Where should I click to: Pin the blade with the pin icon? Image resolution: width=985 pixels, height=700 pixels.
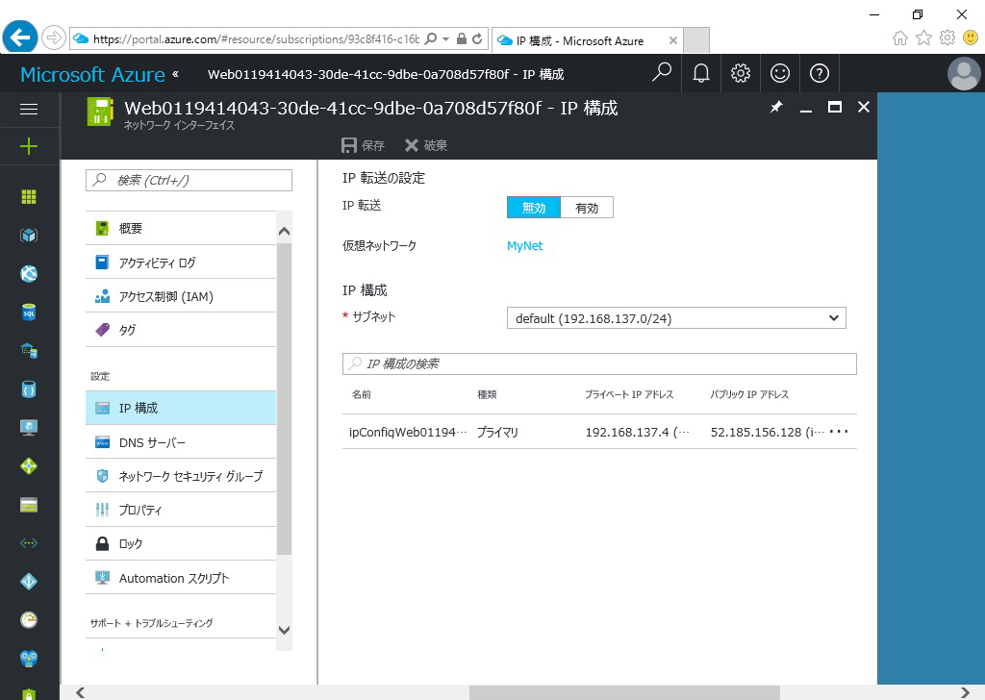[776, 108]
